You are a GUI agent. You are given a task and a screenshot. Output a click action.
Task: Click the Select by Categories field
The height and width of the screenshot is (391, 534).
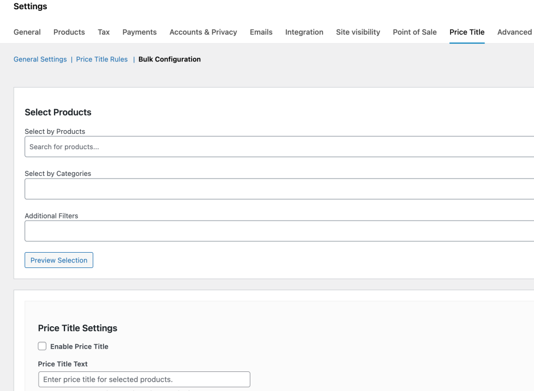pos(164,188)
